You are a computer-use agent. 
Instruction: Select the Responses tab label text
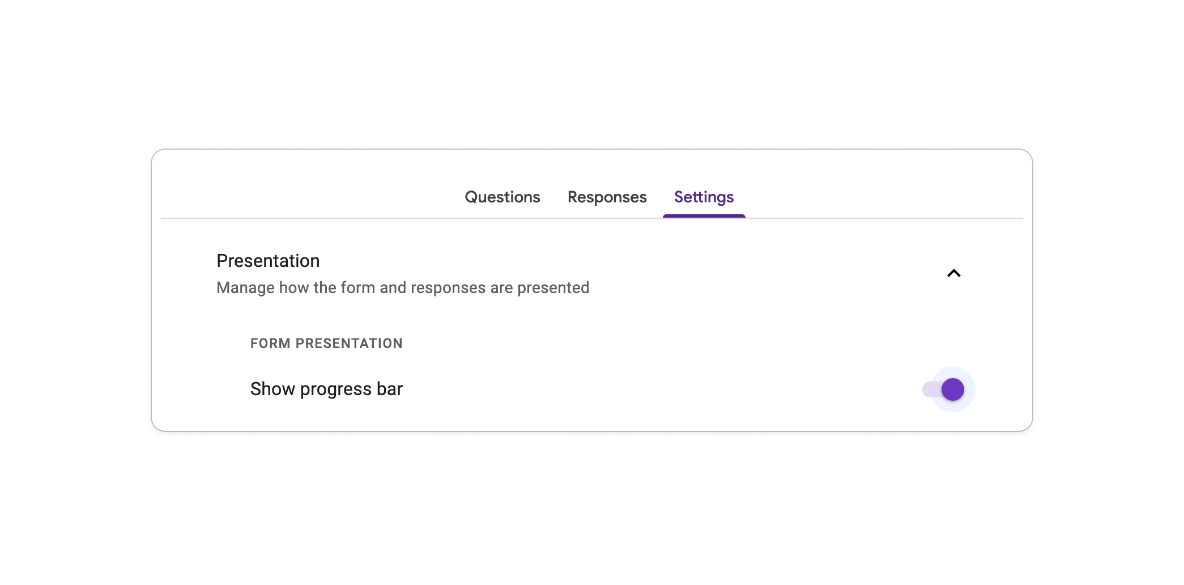[607, 197]
